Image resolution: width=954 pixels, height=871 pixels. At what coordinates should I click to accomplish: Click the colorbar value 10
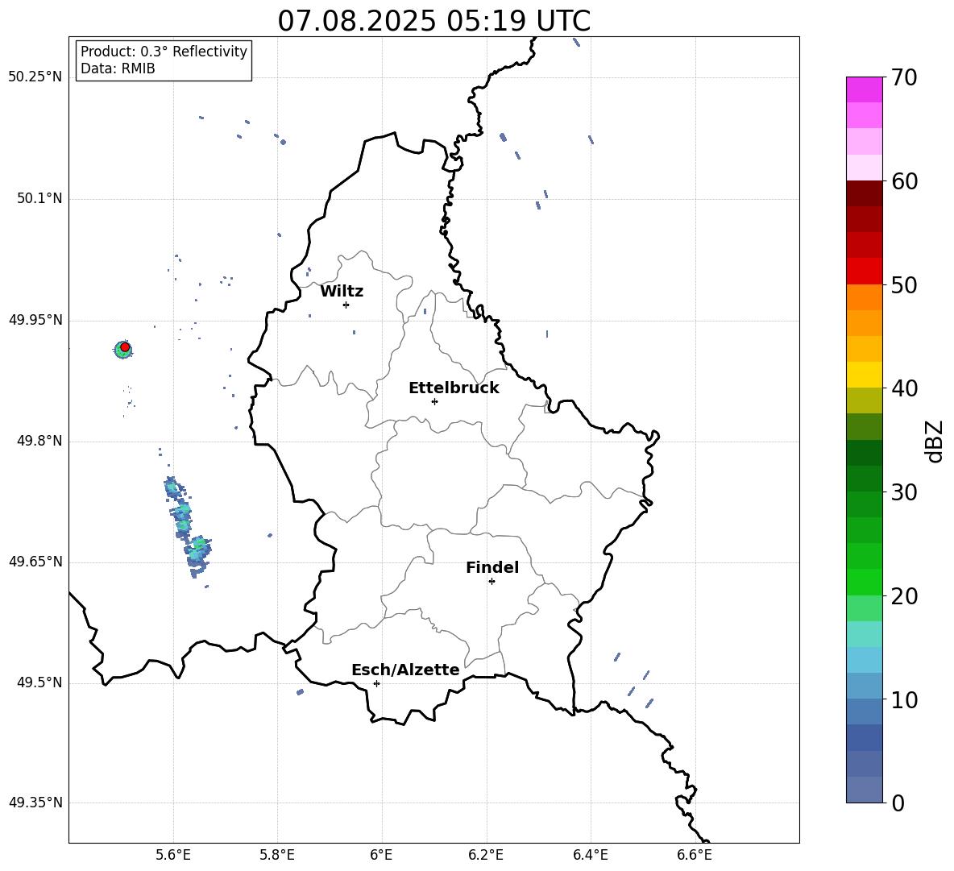[x=904, y=700]
